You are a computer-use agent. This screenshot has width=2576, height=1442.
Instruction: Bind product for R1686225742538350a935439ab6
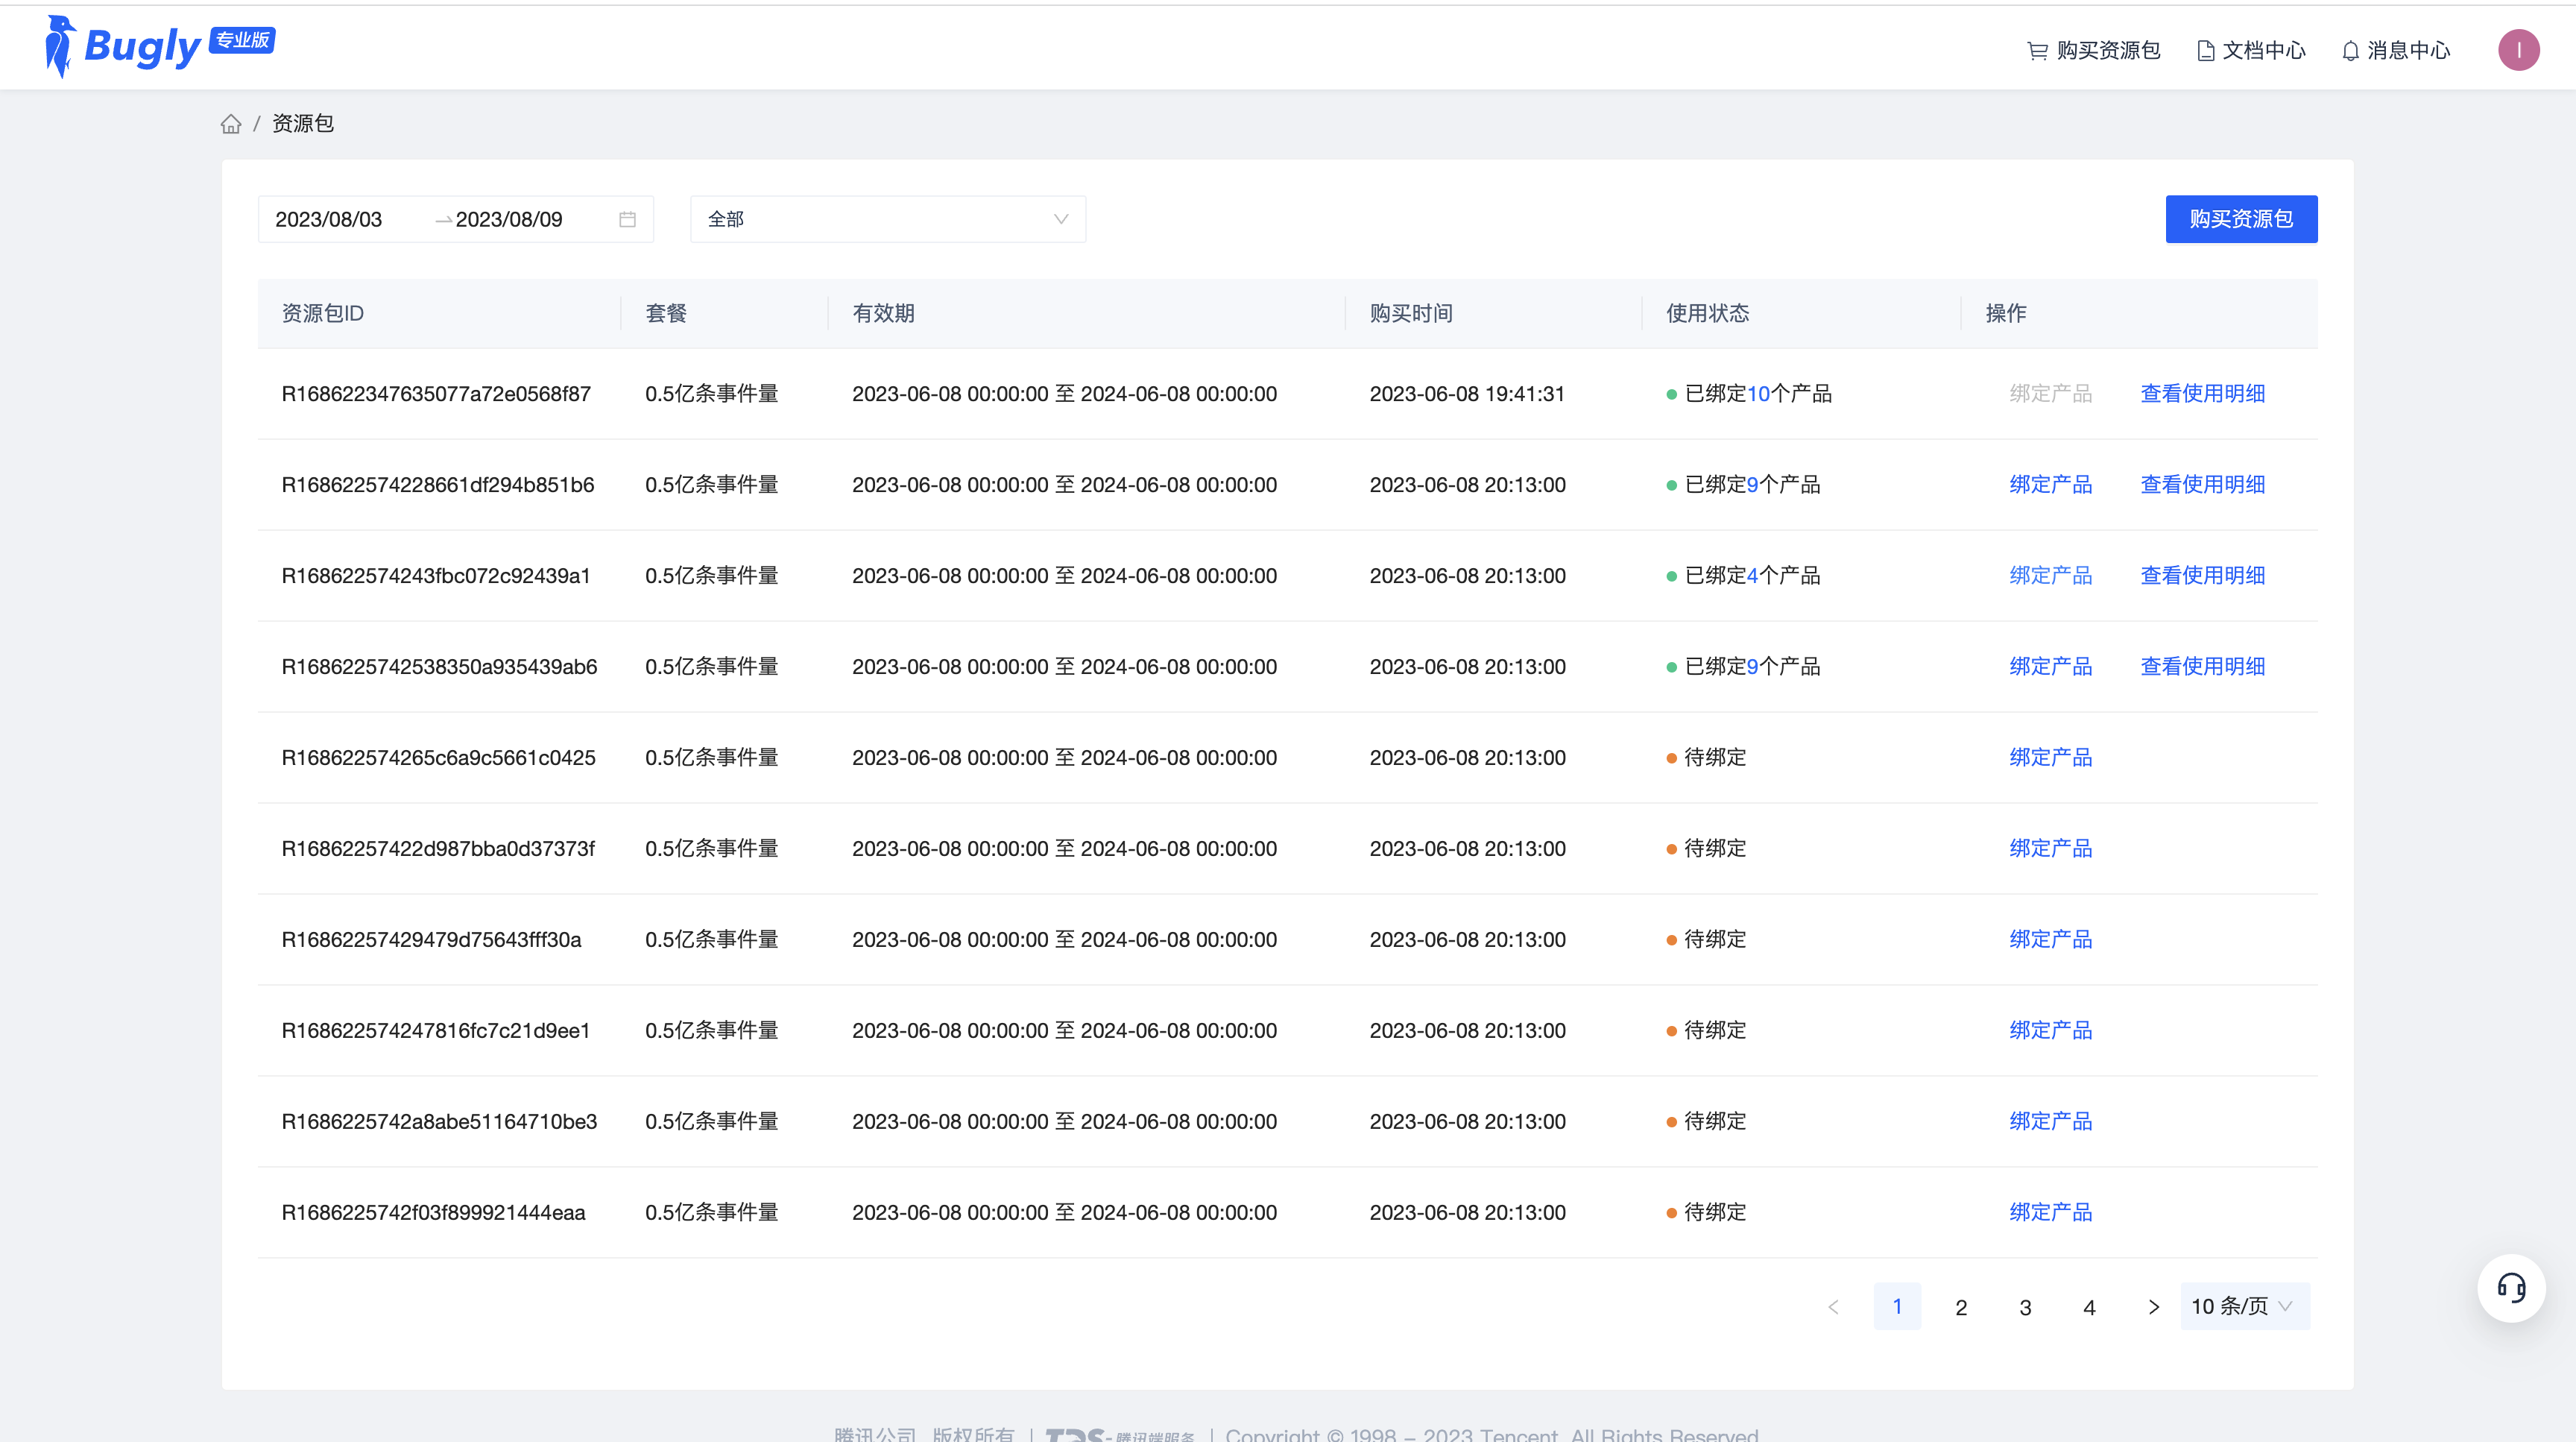(2050, 667)
